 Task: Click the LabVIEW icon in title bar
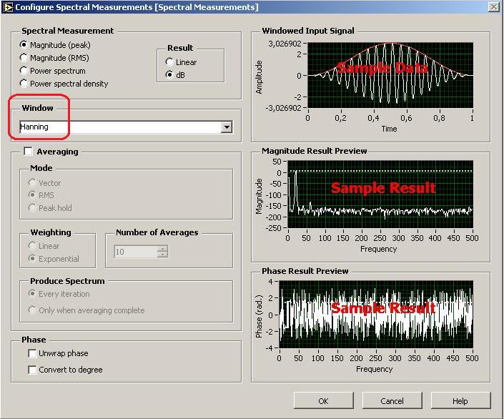8,7
